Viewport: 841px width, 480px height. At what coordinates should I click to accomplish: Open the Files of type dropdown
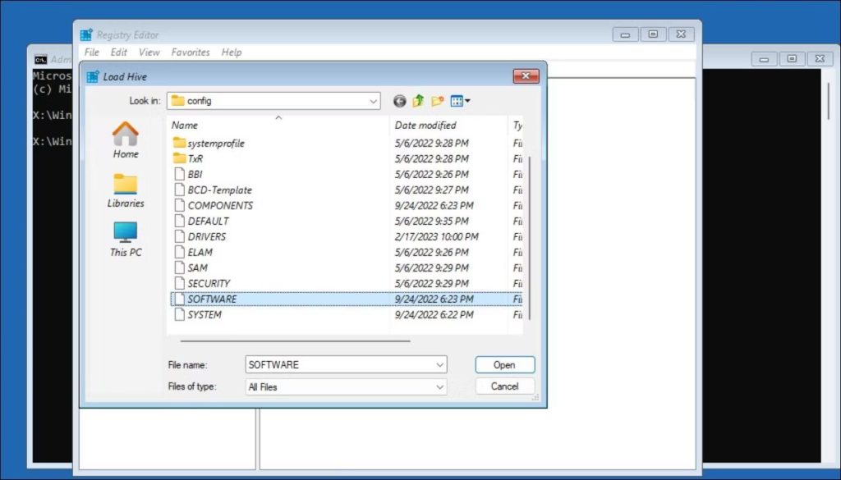[x=439, y=386]
